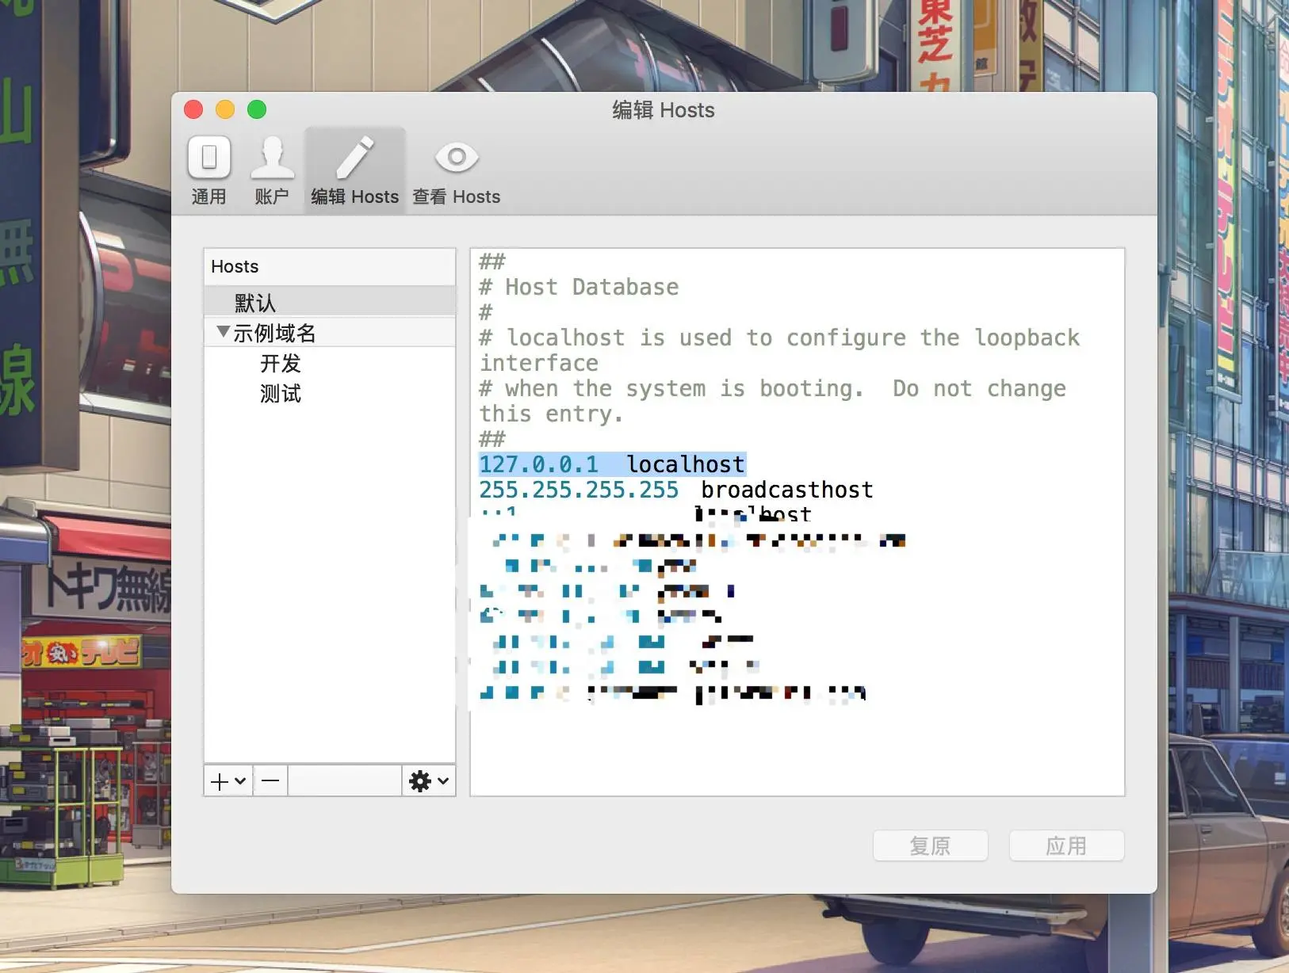Image resolution: width=1289 pixels, height=973 pixels.
Task: Click the Hosts list column header
Action: [330, 267]
